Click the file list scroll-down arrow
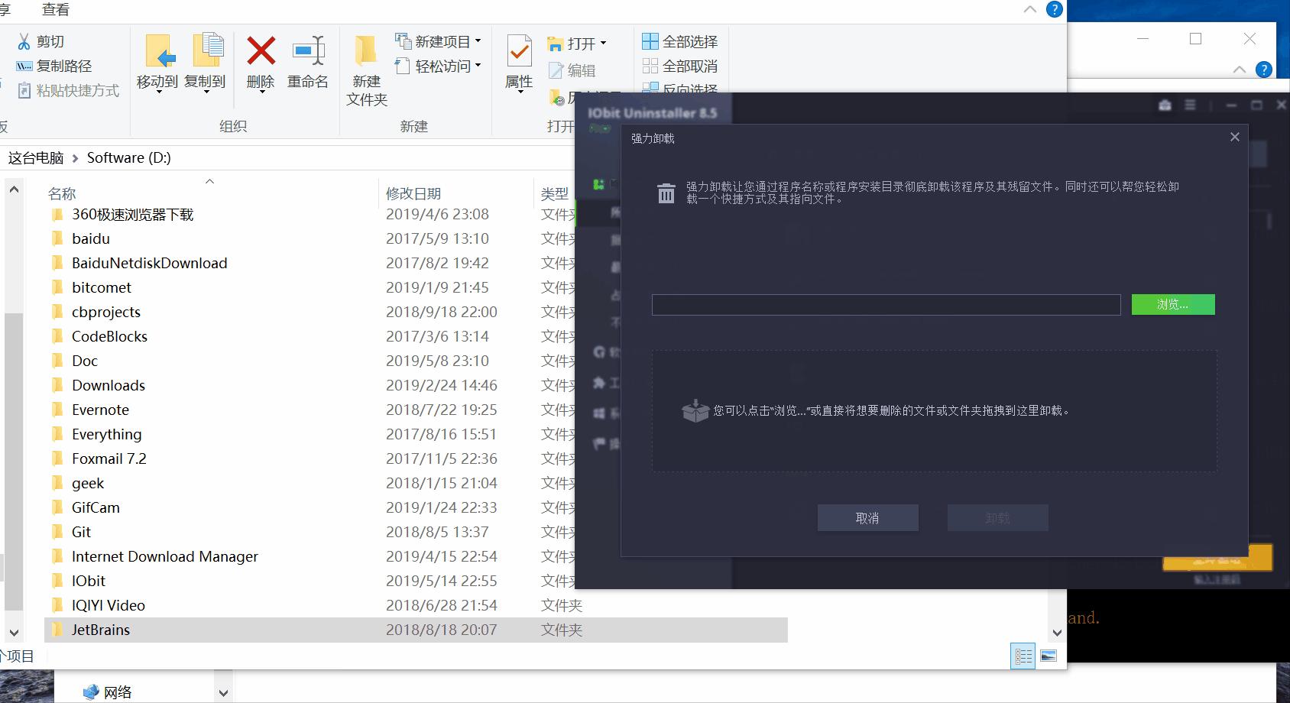 point(1057,633)
